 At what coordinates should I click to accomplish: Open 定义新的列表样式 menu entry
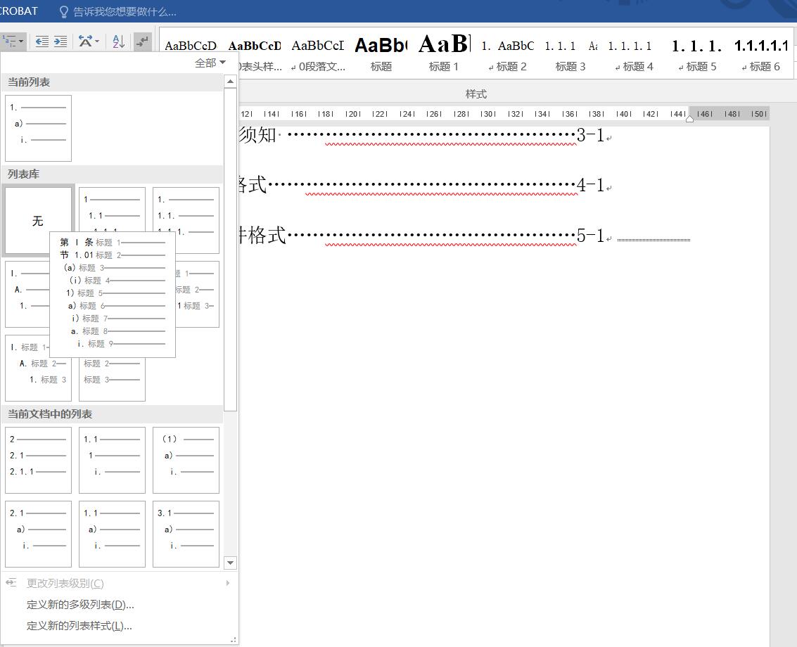coord(79,626)
